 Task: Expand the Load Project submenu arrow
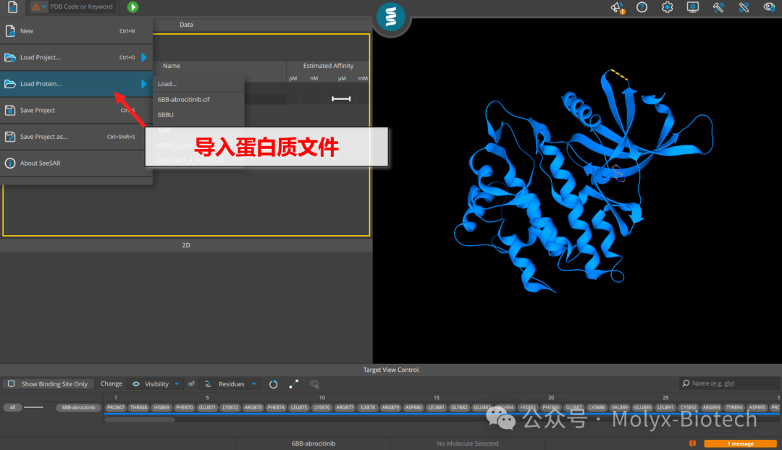coord(144,57)
